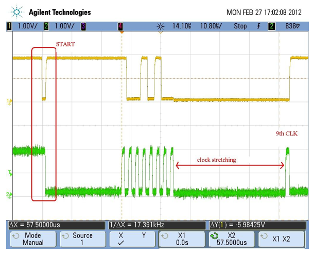Screen dimensions: 313x254
Task: Click the orange trigger time marker triangle
Action: coord(121,32)
